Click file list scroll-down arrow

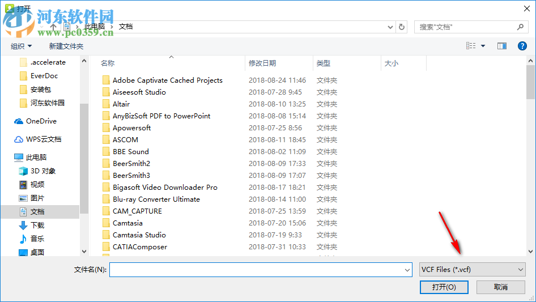pyautogui.click(x=530, y=252)
